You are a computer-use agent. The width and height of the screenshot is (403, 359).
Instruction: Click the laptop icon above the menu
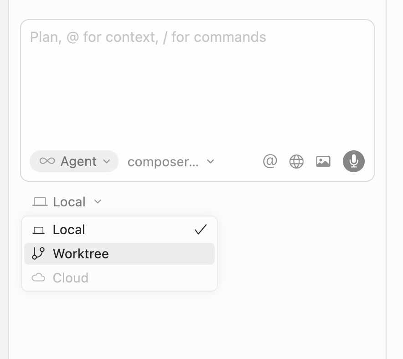(x=40, y=202)
